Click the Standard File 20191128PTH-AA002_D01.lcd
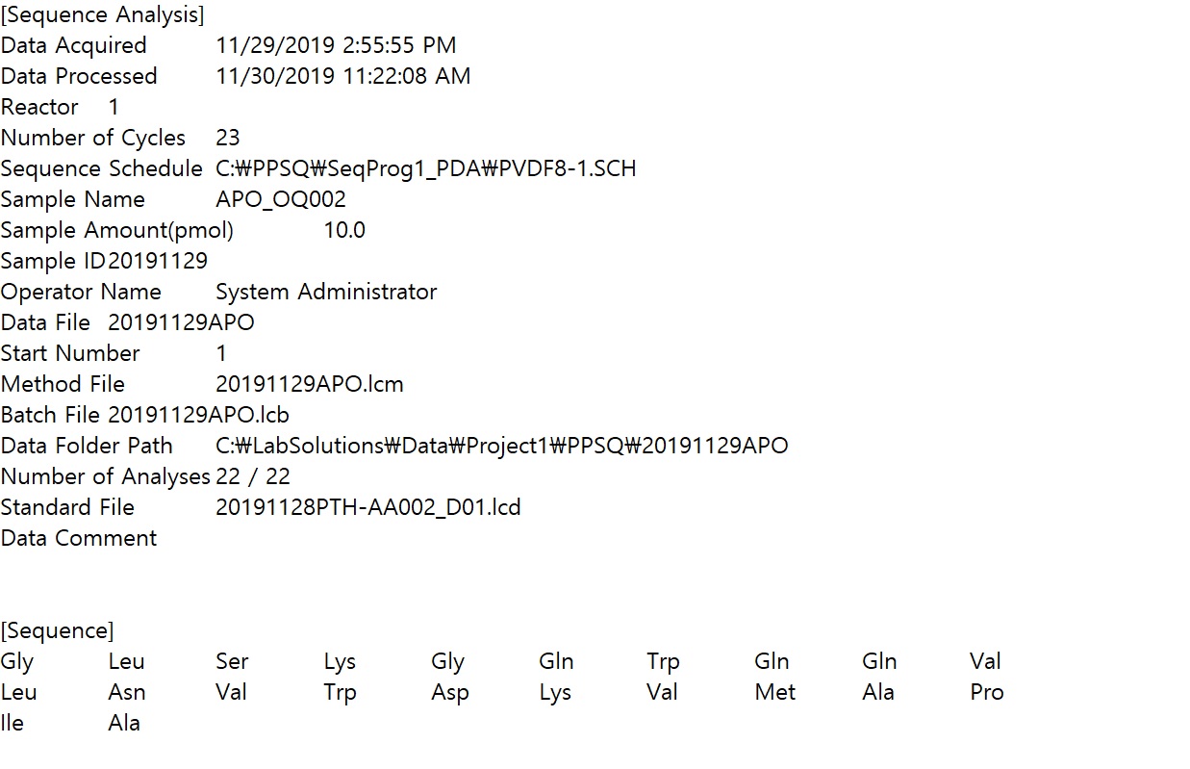Image resolution: width=1190 pixels, height=769 pixels. [x=367, y=507]
